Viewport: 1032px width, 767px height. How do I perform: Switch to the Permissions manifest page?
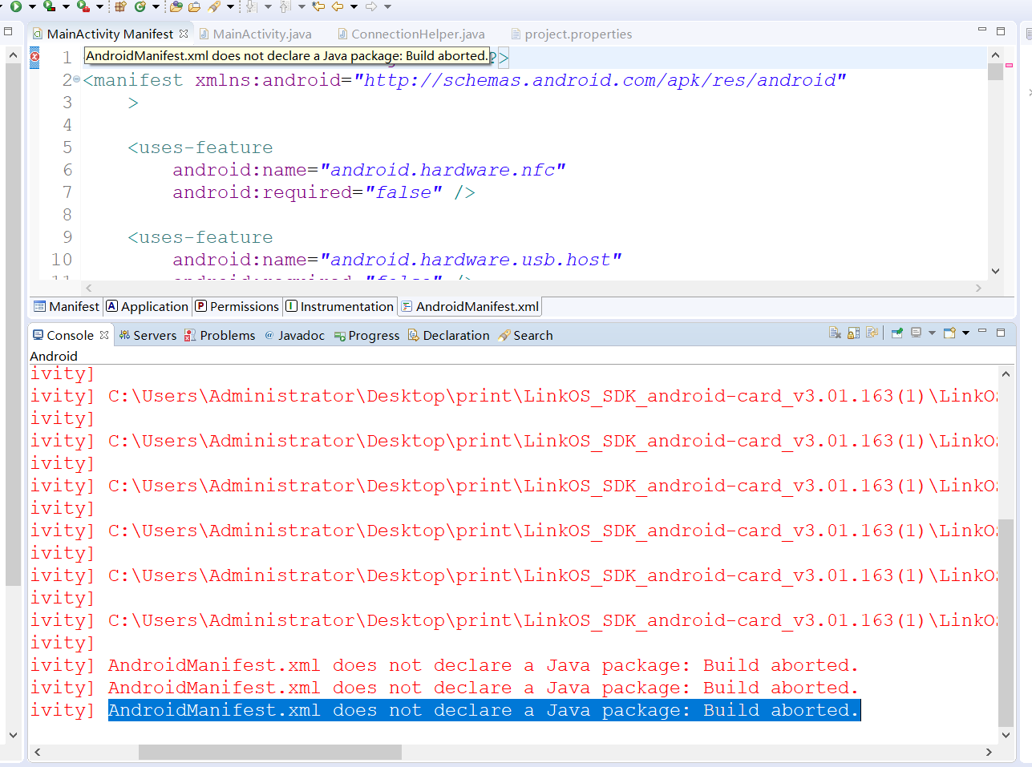pos(237,306)
